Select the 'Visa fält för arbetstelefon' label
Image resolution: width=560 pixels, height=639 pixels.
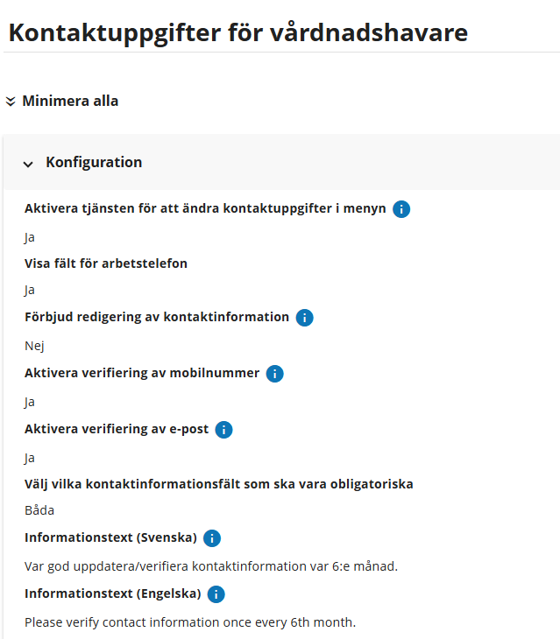tap(106, 263)
